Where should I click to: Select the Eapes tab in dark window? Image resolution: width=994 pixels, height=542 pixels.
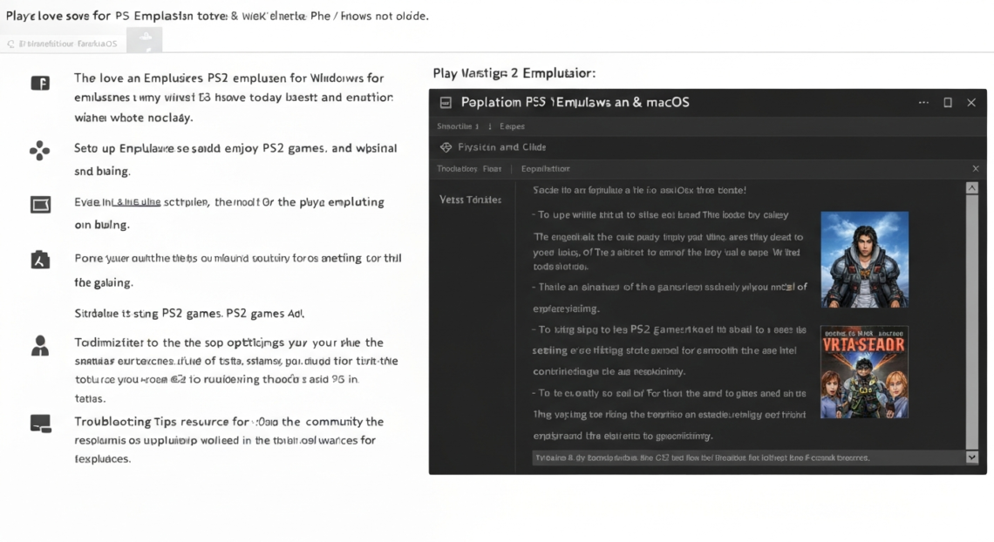[512, 126]
